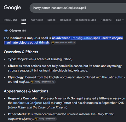Click the Обзор от ИИ label

point(18,31)
